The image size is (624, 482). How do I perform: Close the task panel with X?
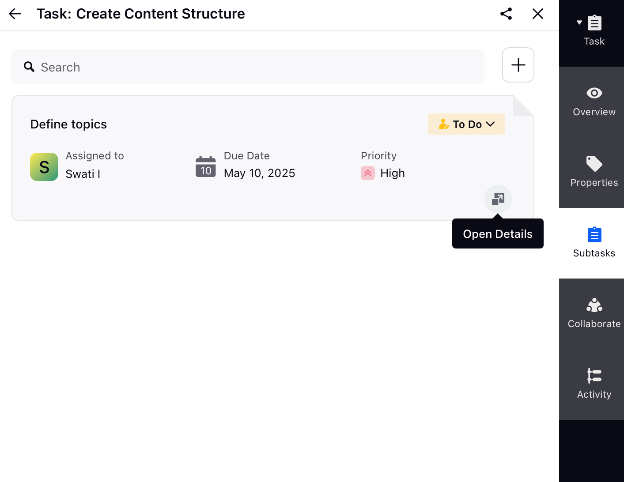click(x=538, y=14)
